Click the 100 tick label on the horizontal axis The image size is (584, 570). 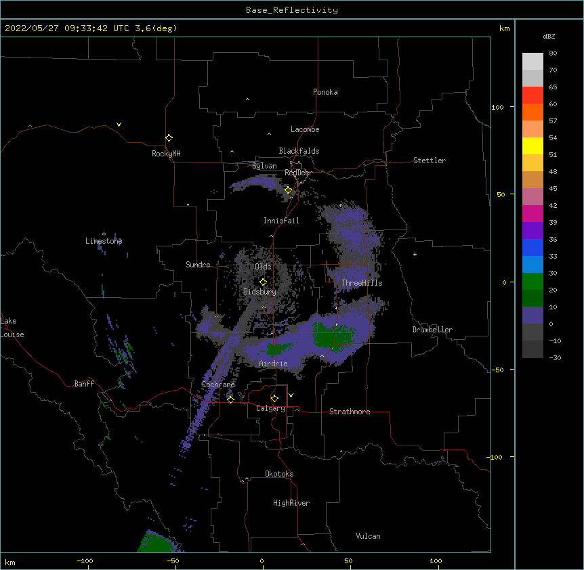(436, 561)
